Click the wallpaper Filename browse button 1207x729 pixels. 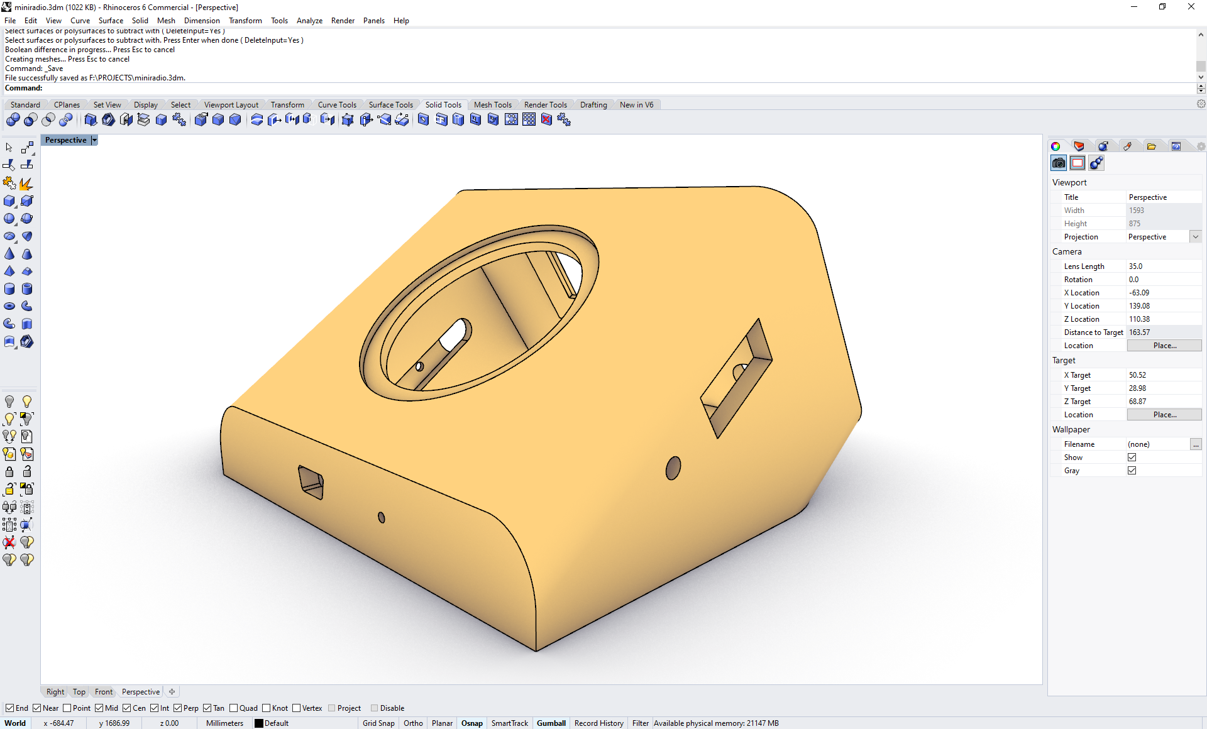point(1196,444)
